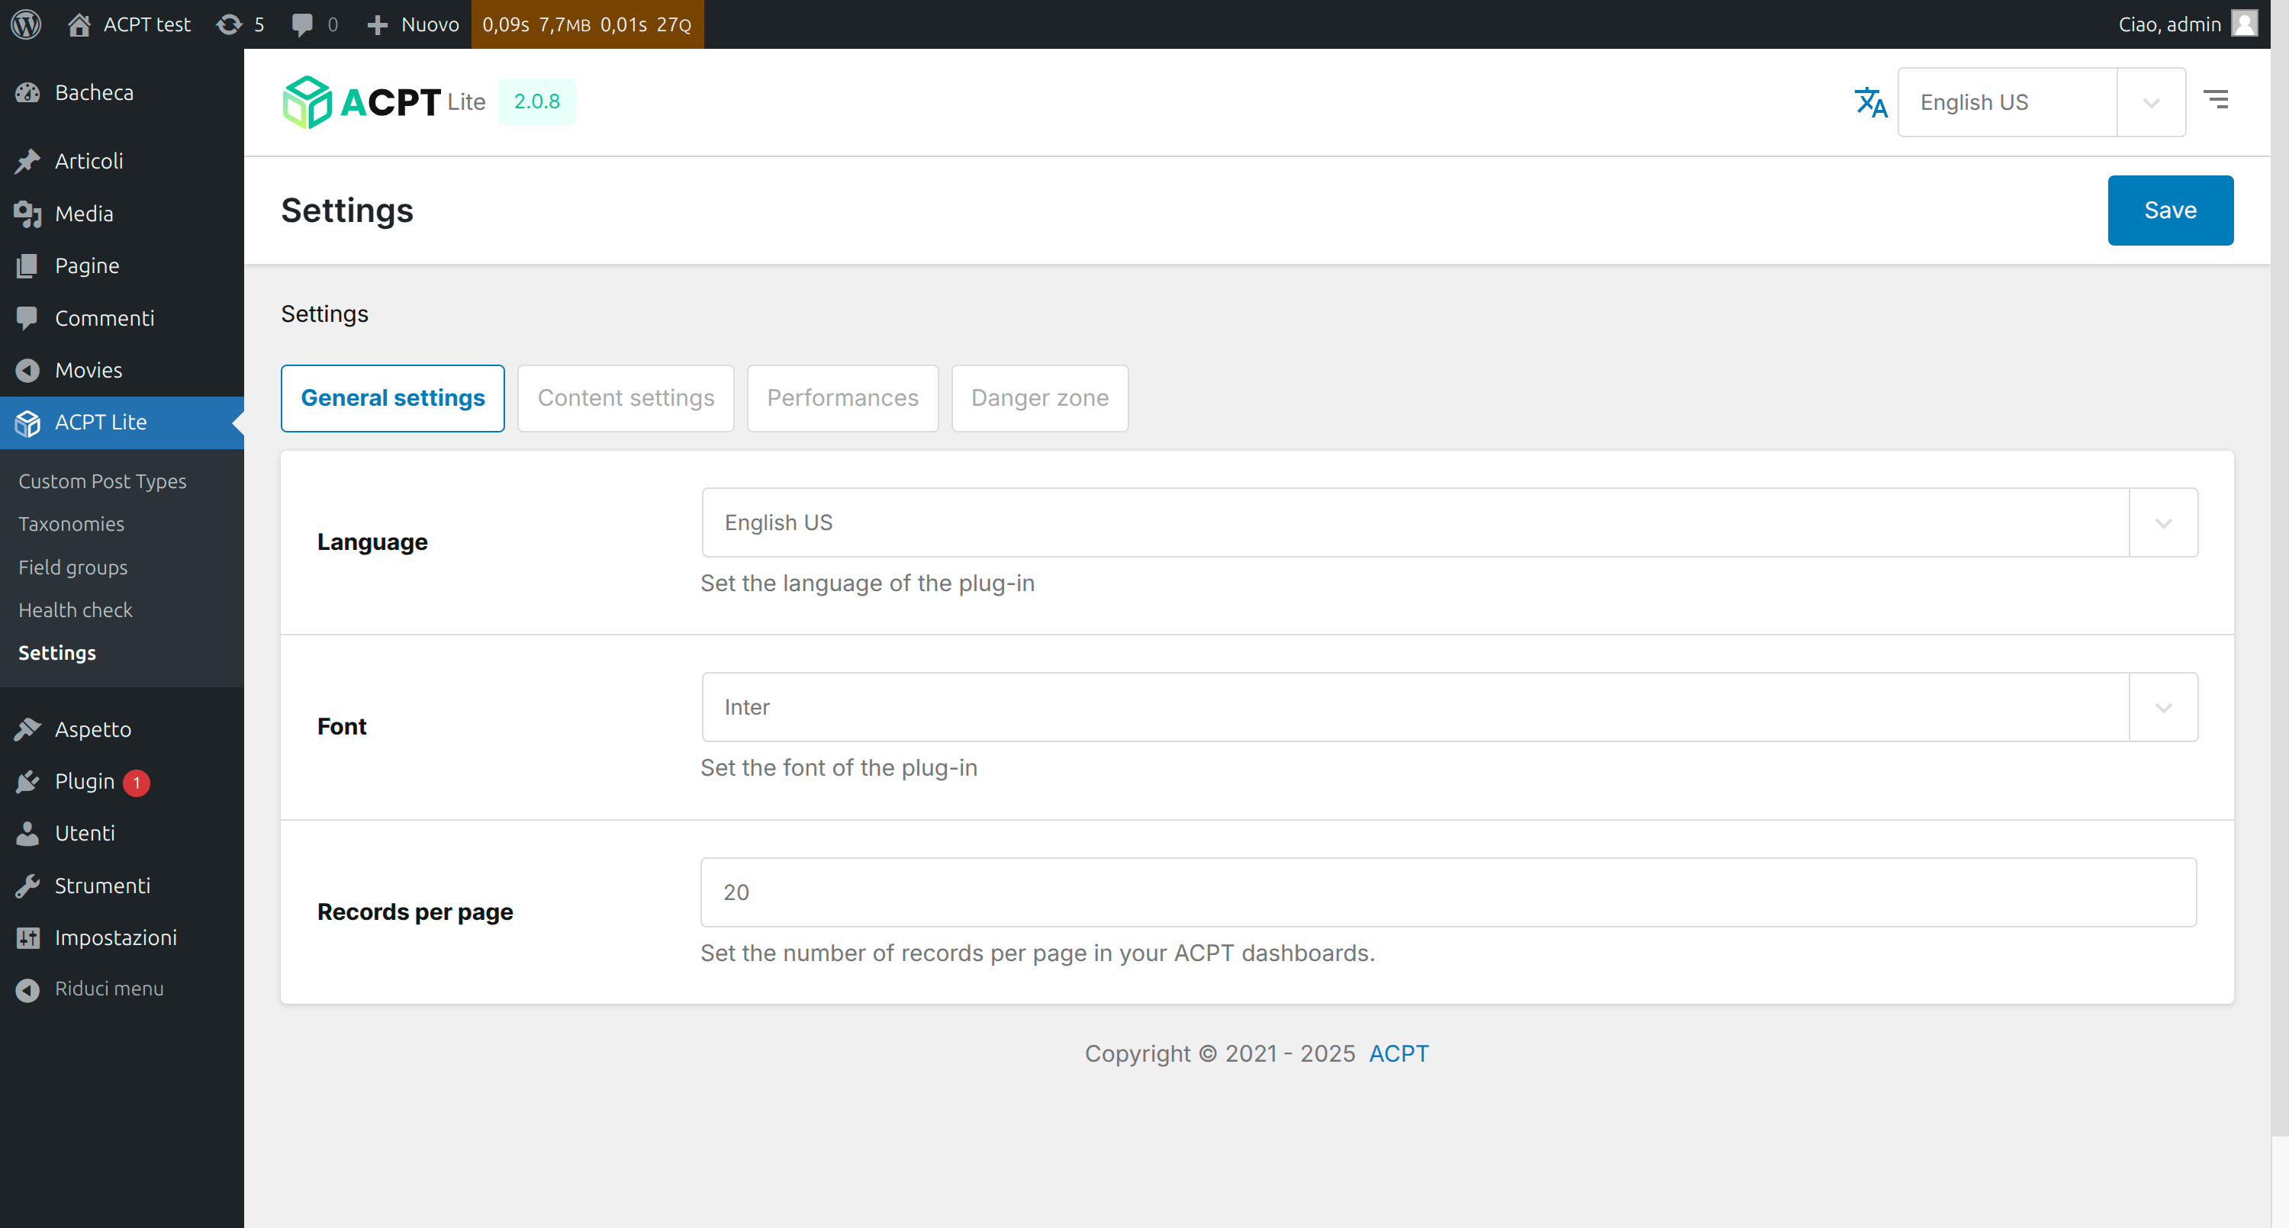Click the 'Records per page' label
The width and height of the screenshot is (2289, 1228).
pyautogui.click(x=415, y=911)
